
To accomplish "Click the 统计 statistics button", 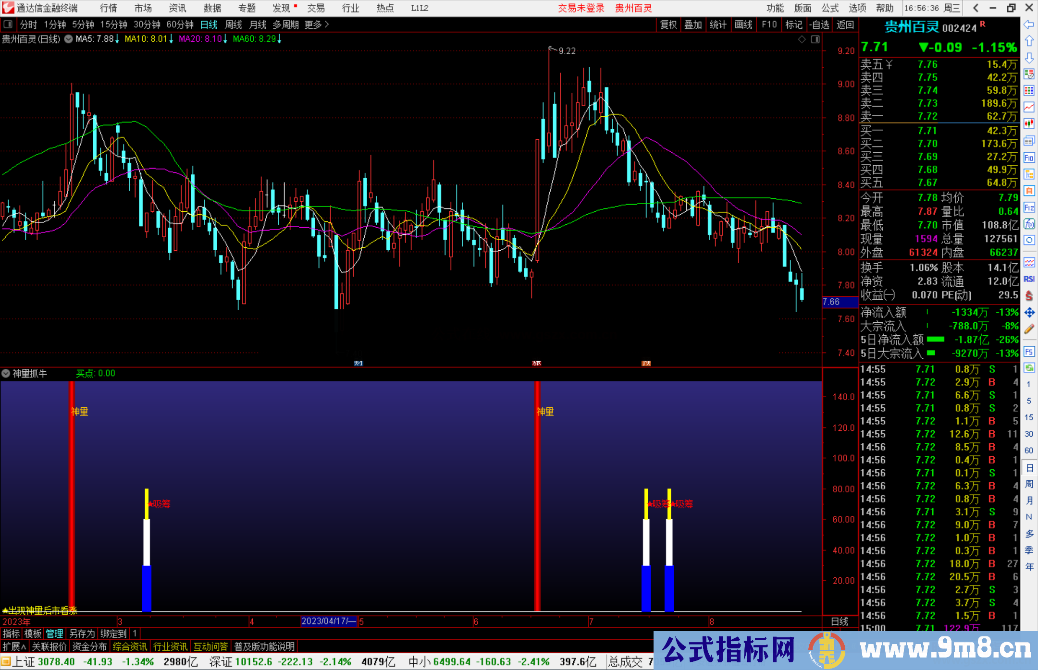I will click(718, 25).
